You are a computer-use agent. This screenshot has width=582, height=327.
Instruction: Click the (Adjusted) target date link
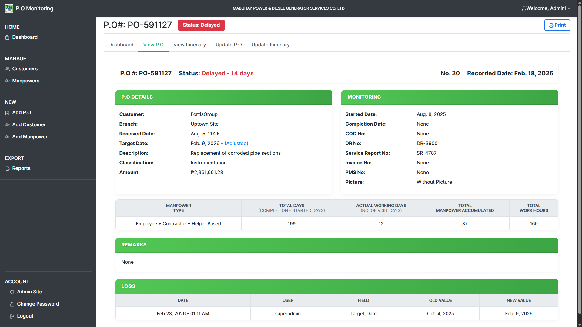tap(236, 144)
